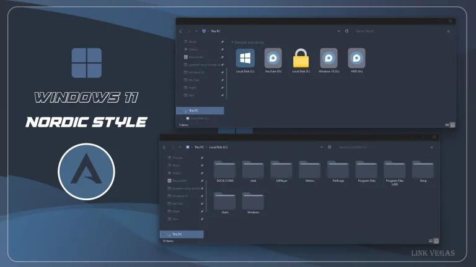Image resolution: width=476 pixels, height=267 pixels.
Task: Open recent locations arrow in Local Disk window
Action: 180,148
